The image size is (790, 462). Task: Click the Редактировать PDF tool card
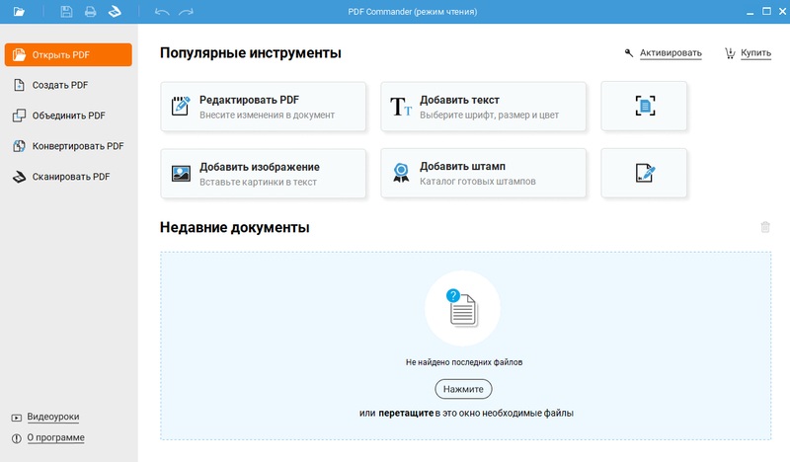coord(263,107)
